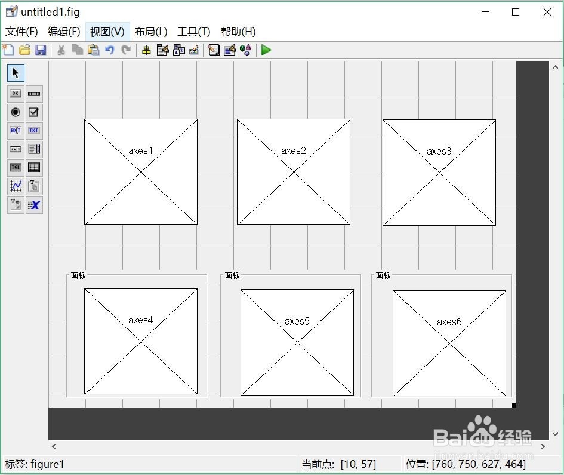Select the axes2 object on canvas
Screen dimensions: 564x475
[x=294, y=172]
